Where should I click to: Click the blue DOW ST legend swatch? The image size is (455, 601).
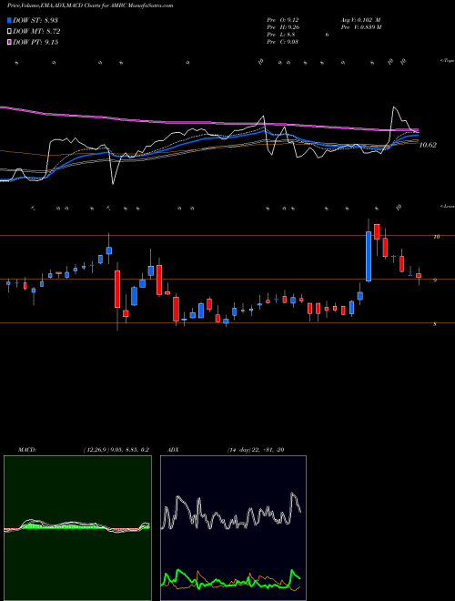(x=9, y=20)
